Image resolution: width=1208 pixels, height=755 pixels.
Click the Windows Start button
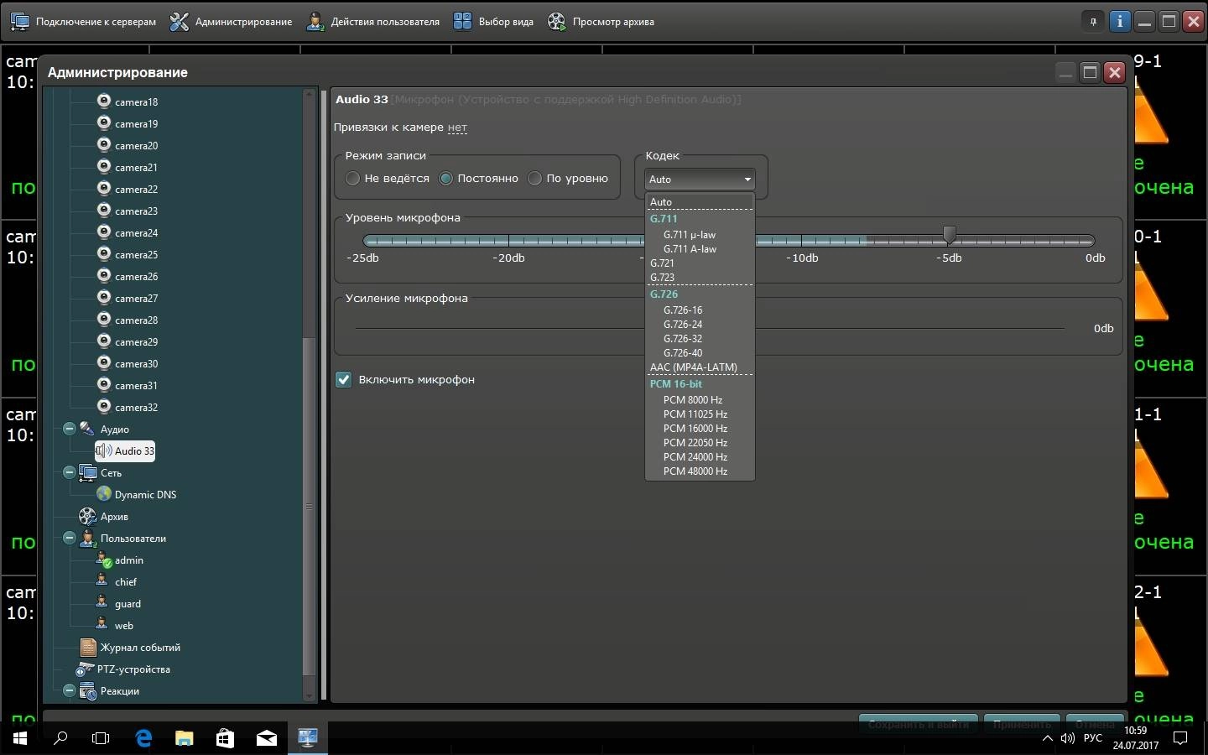pos(20,738)
